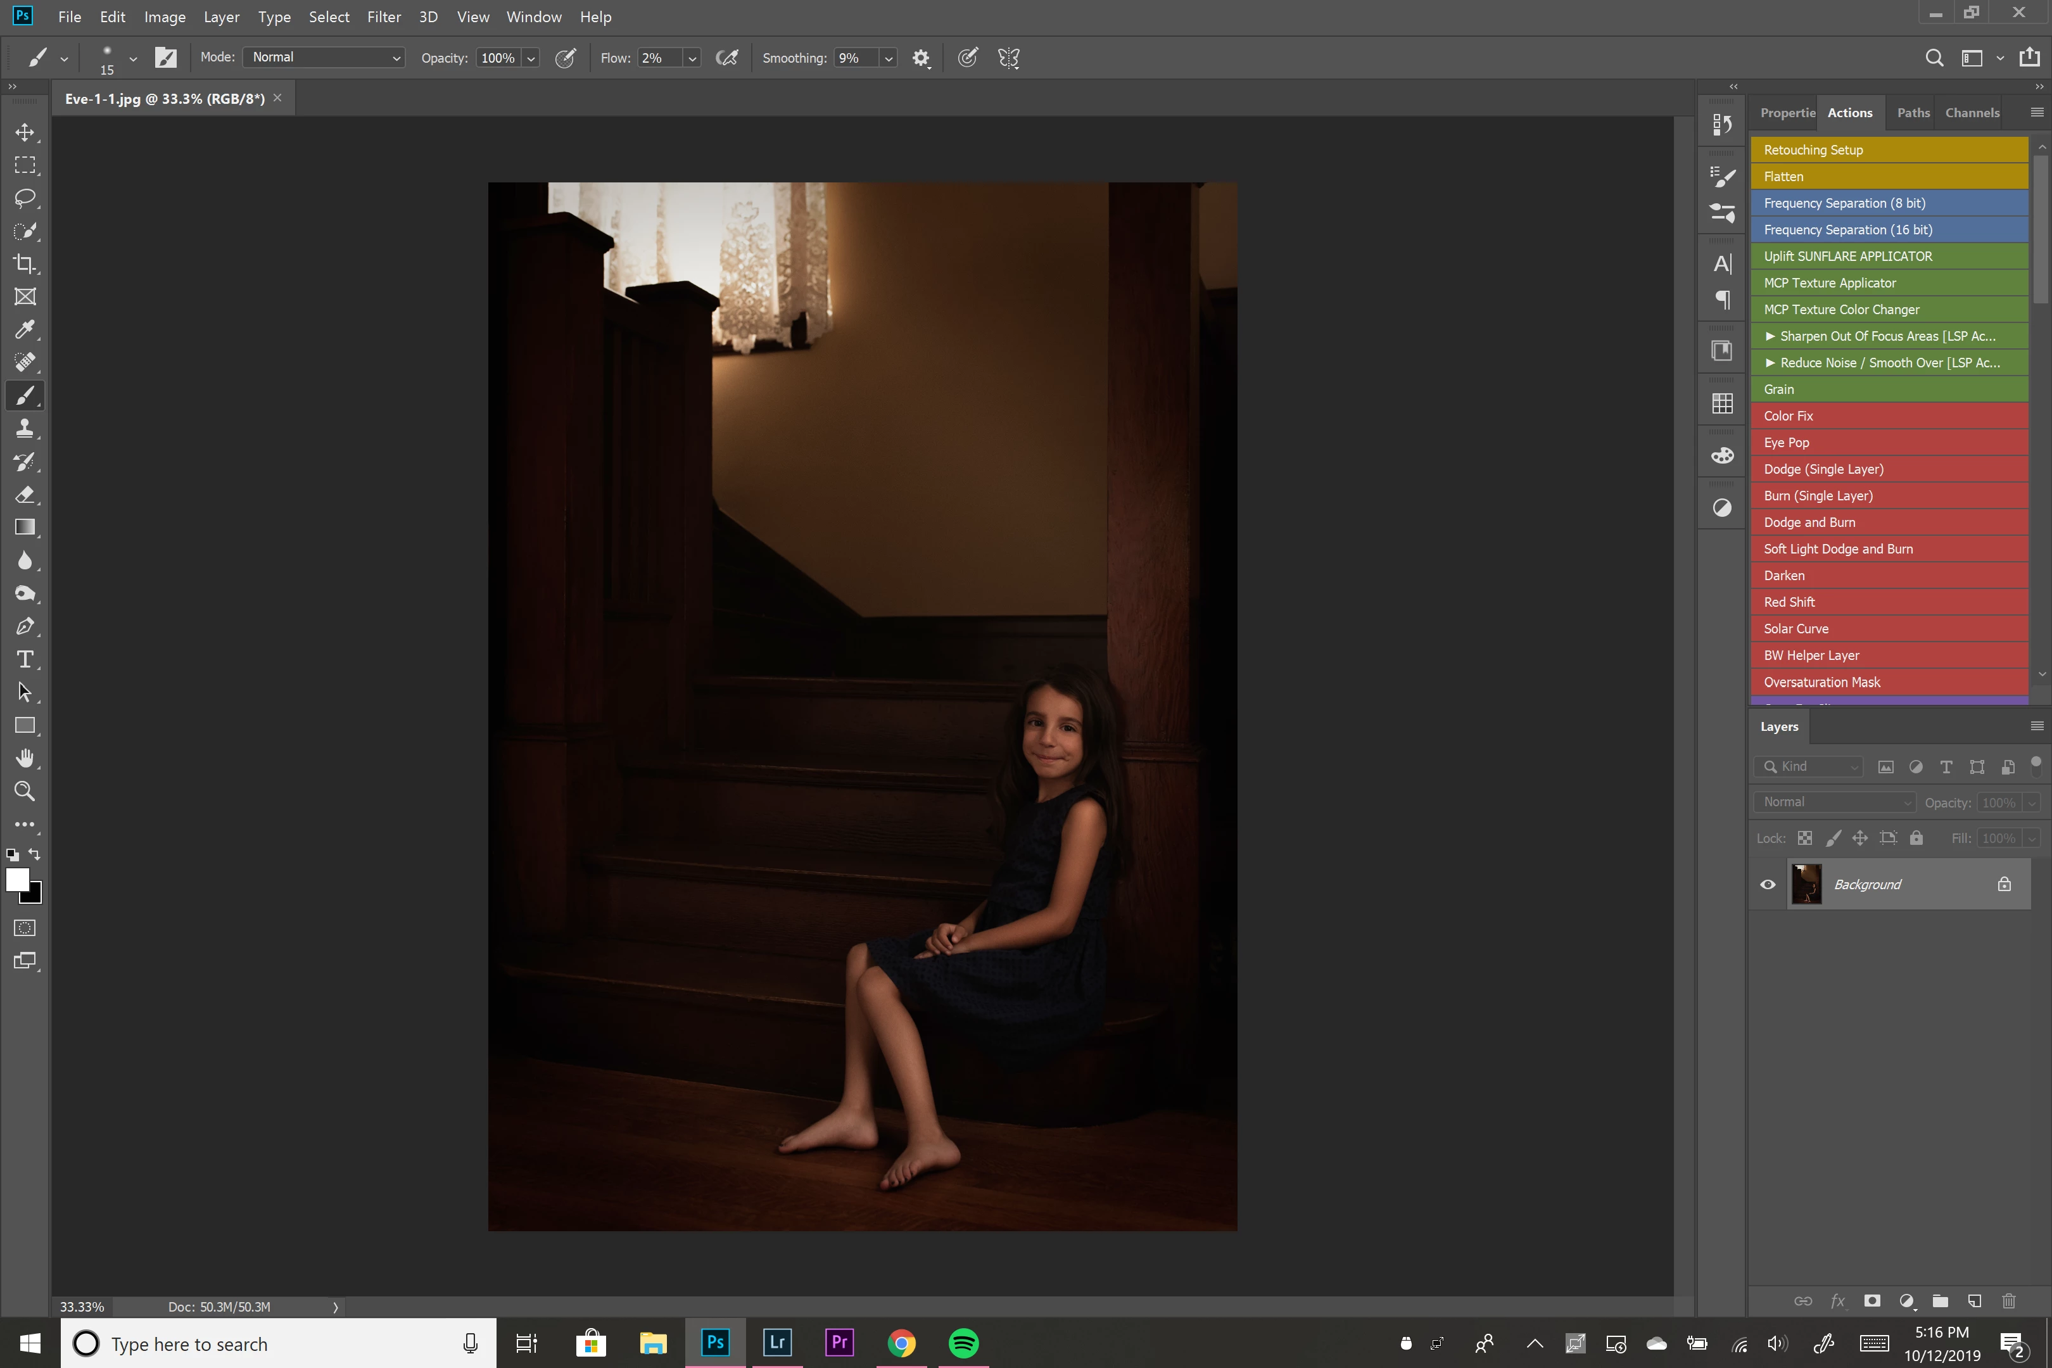Select the Horizontal Type tool
2052x1368 pixels.
(x=25, y=659)
